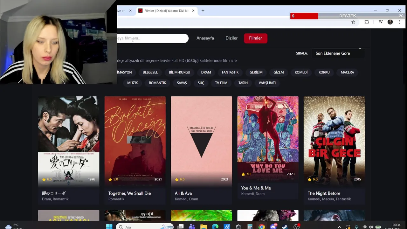Filter by the SAVAŞ genre

[182, 83]
